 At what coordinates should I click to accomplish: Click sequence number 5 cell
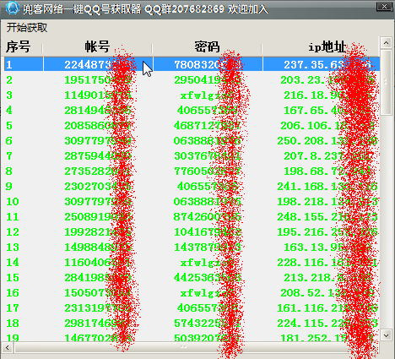(9, 126)
